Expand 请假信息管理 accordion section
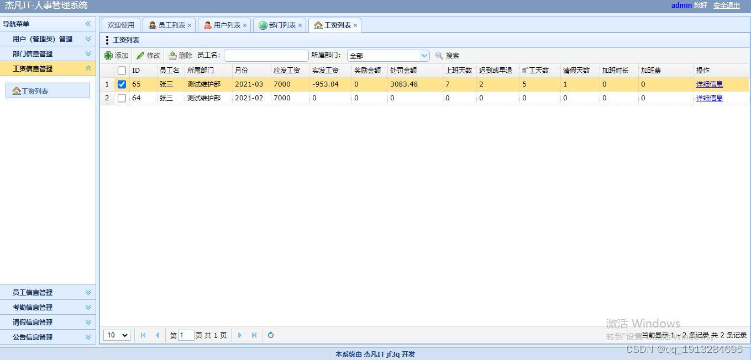The image size is (751, 360). 48,323
